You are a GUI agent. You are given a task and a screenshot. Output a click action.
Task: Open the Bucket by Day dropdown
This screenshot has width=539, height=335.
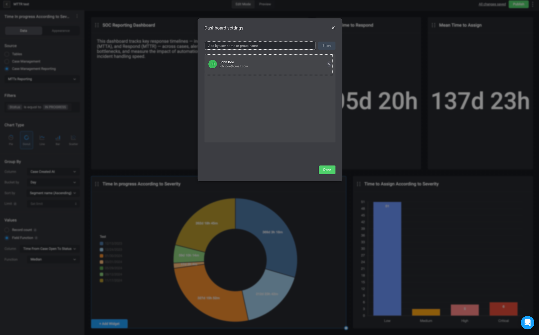pyautogui.click(x=53, y=182)
